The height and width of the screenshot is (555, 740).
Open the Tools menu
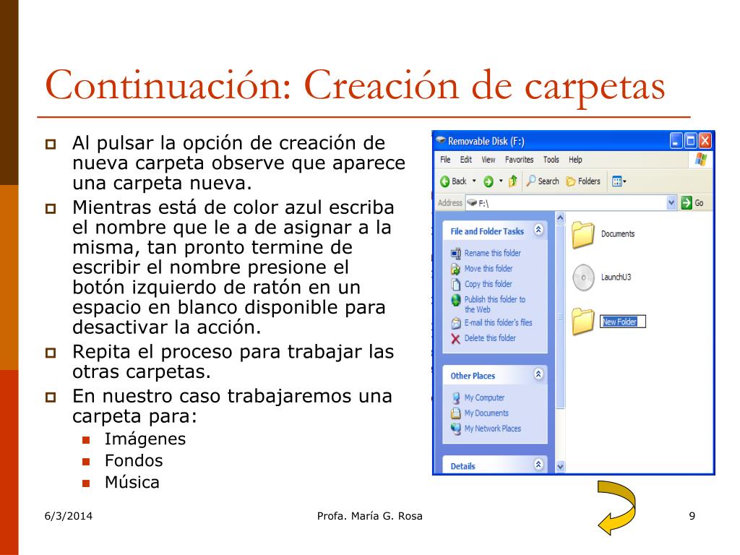click(551, 160)
